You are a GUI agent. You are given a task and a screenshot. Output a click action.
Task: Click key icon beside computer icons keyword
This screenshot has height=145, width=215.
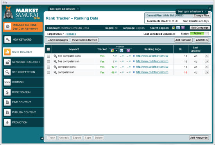55,67
